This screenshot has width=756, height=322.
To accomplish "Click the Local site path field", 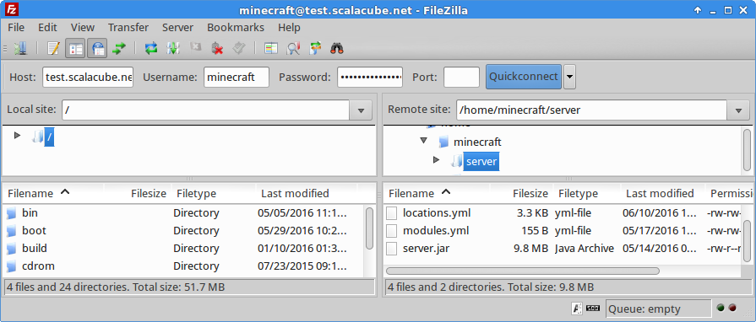I will tap(206, 110).
